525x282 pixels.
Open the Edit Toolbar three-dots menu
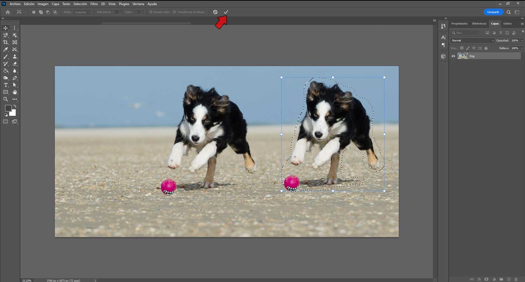coord(15,99)
